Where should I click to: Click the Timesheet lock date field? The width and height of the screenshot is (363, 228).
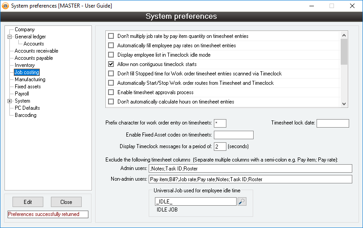coord(333,123)
